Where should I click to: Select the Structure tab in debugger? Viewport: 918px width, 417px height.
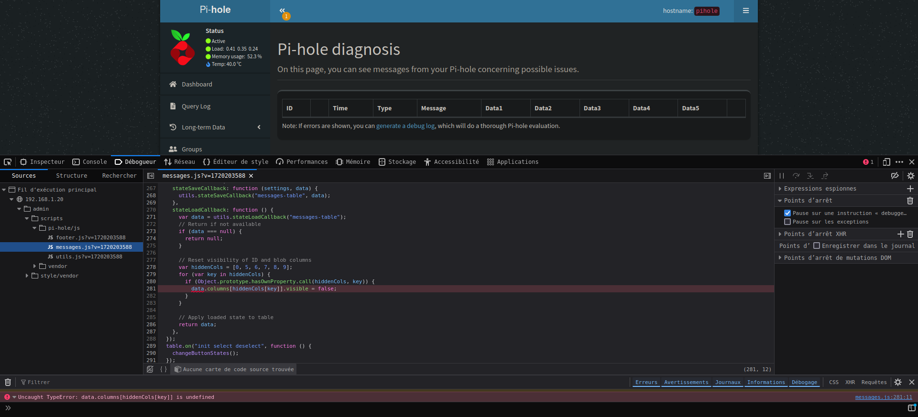(72, 176)
